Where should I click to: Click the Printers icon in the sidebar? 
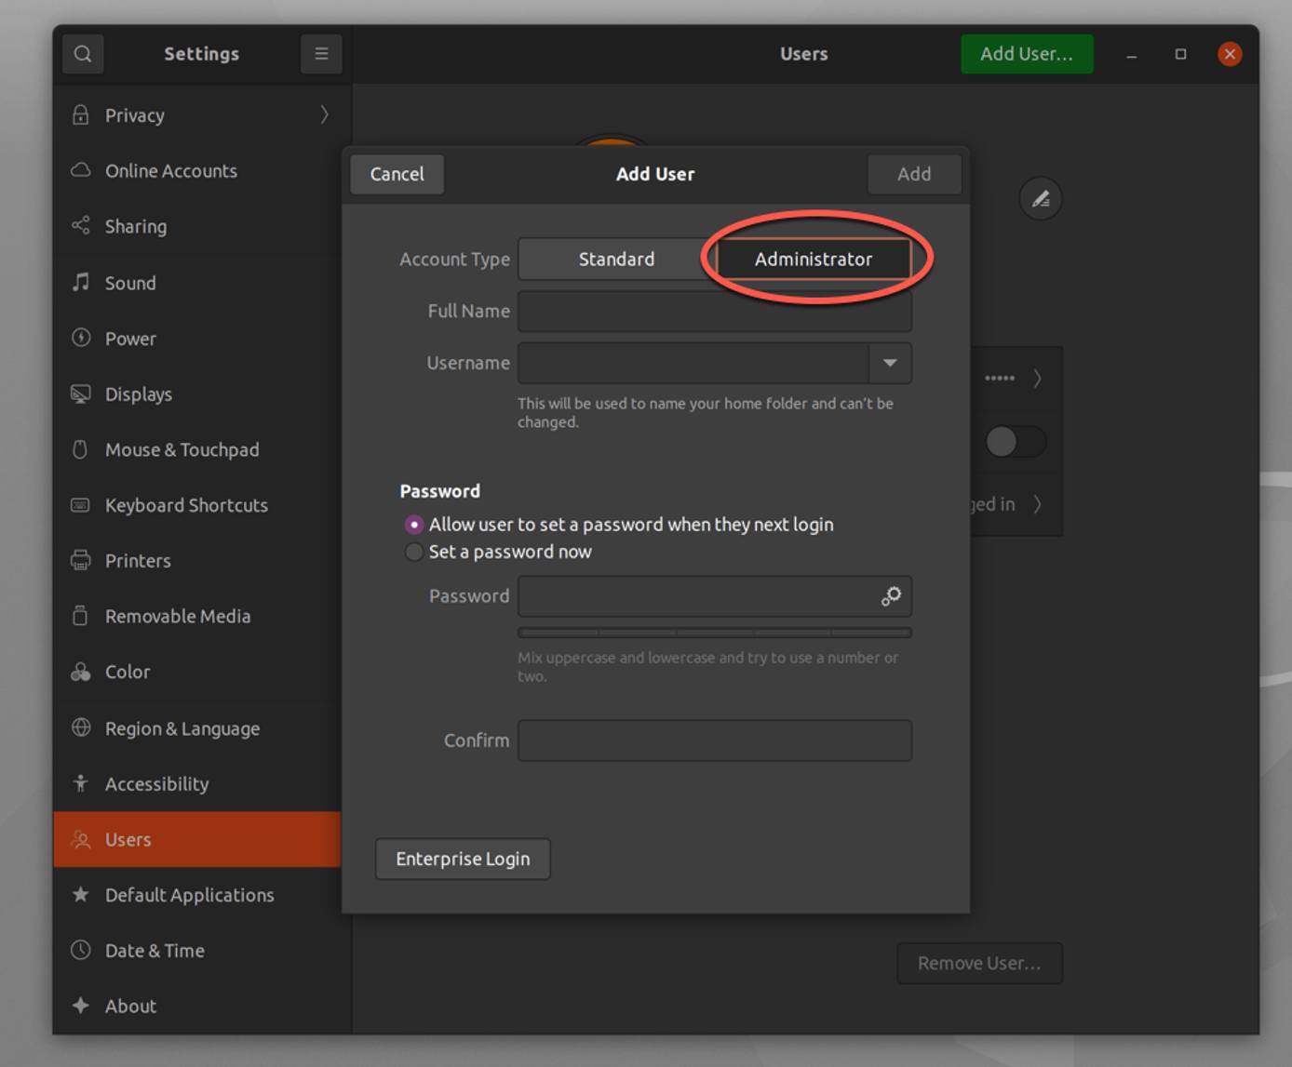80,560
